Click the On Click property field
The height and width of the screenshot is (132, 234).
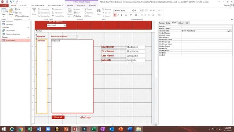point(207,26)
